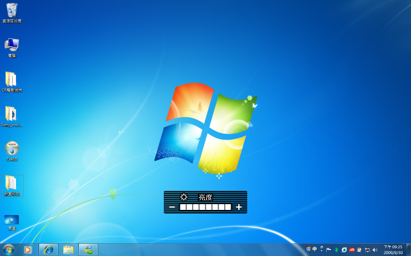Click the brightness level bar segments

click(x=205, y=207)
